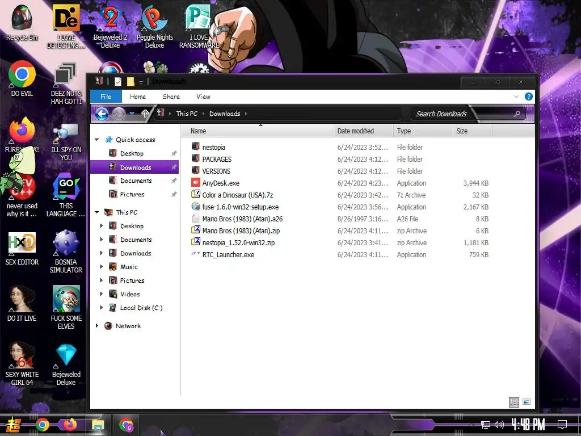Viewport: 581px width, 436px height.
Task: Click the Start button on the taskbar
Action: pyautogui.click(x=14, y=425)
